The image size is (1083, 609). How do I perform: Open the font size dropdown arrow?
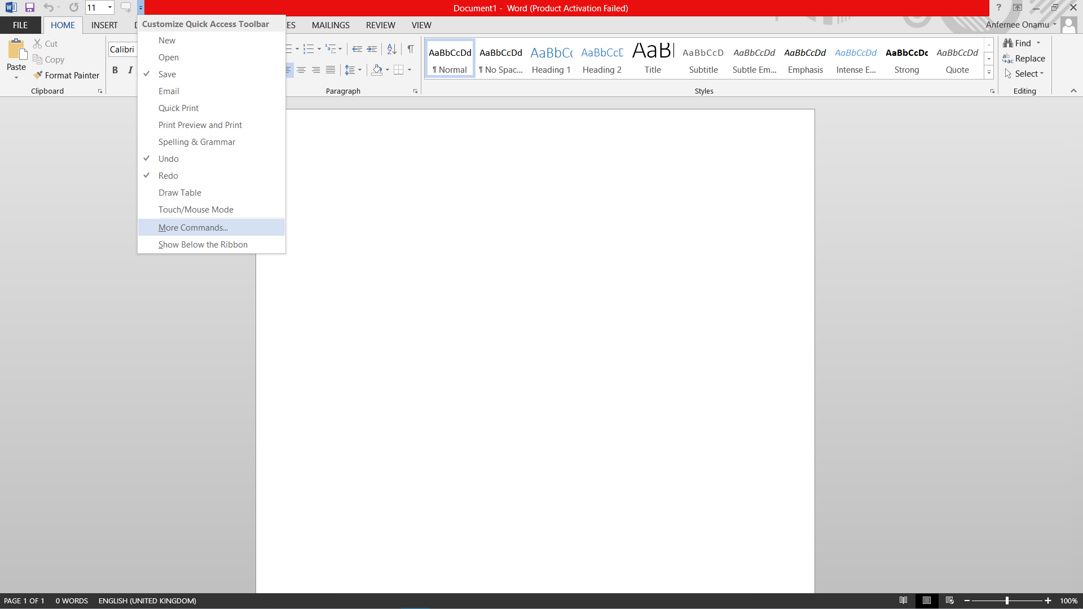point(109,8)
